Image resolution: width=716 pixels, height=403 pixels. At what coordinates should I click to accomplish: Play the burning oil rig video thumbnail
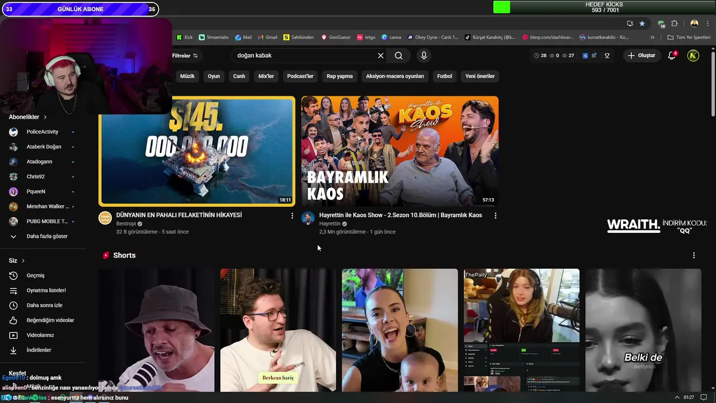click(x=197, y=151)
